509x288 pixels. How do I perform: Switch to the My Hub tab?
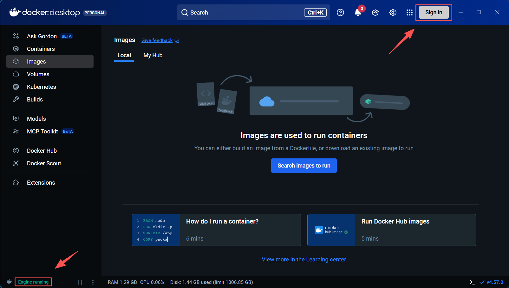coord(153,55)
